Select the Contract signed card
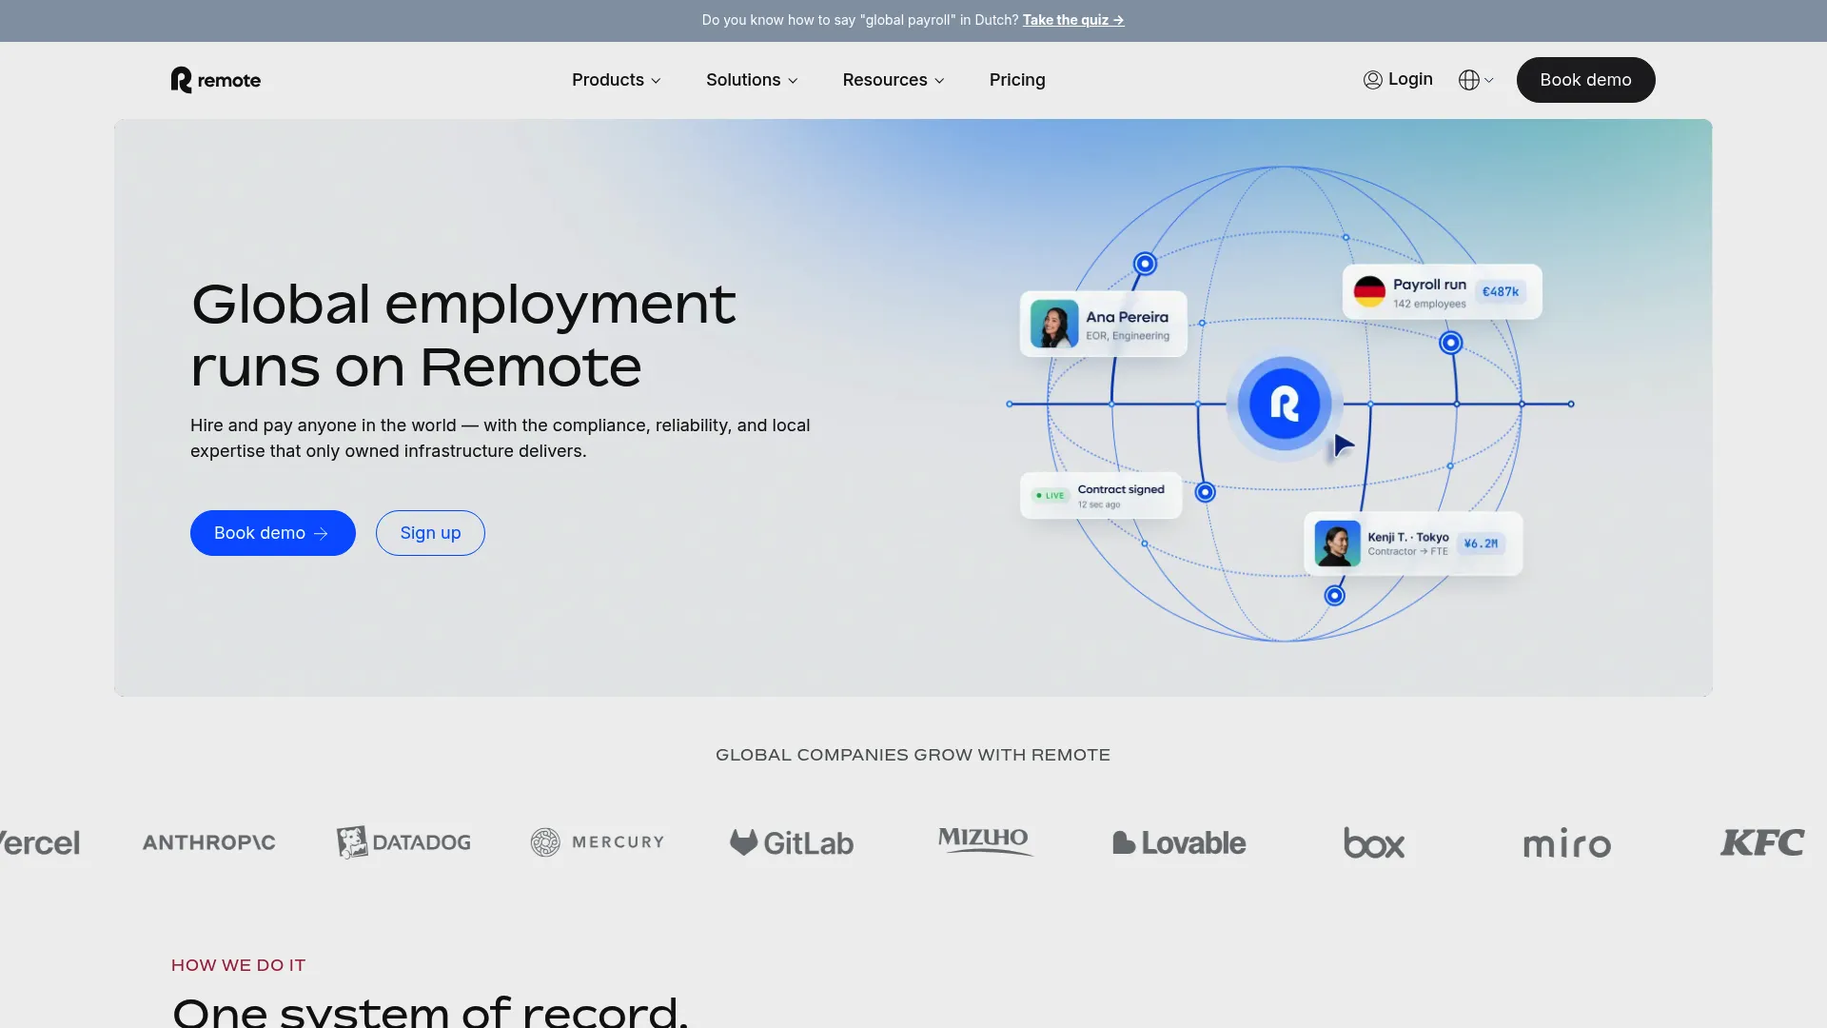The width and height of the screenshot is (1827, 1028). coord(1101,496)
